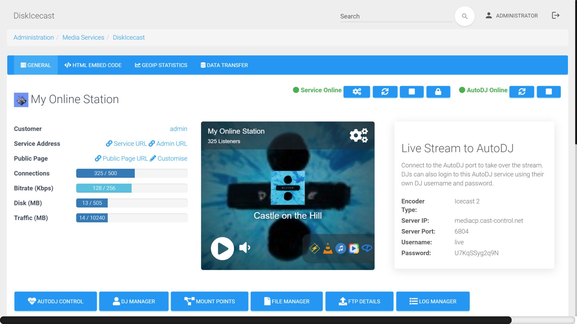Switch to the GEOIP Statistics tab
Viewport: 577px width, 324px height.
click(161, 65)
